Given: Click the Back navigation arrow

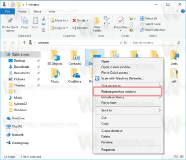Looking at the screenshot, I should click(5, 43).
